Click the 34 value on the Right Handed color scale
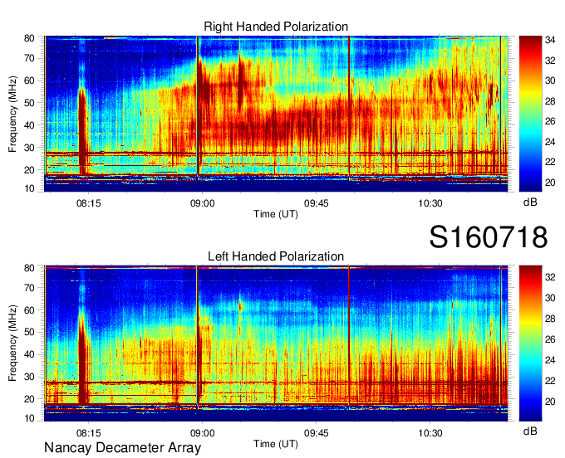Image resolution: width=565 pixels, height=458 pixels. [550, 40]
